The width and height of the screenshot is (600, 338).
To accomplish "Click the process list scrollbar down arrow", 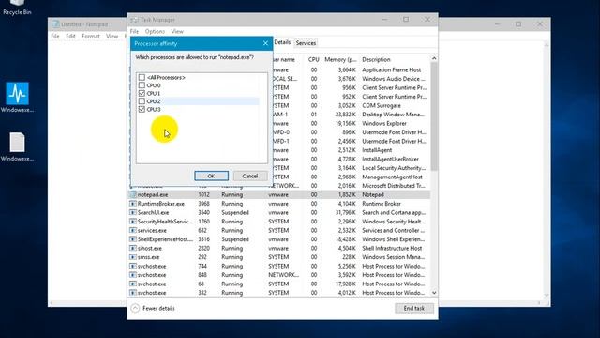I will click(x=434, y=293).
